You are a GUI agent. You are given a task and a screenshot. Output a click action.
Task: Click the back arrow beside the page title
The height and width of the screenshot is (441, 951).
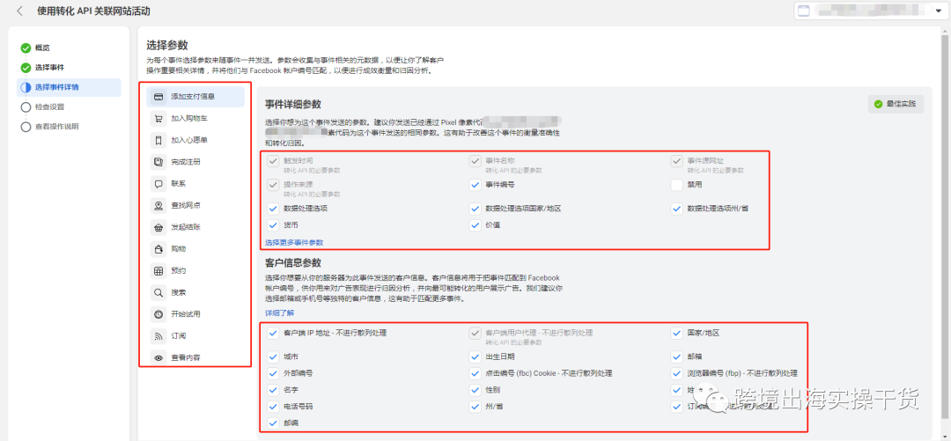coord(20,11)
